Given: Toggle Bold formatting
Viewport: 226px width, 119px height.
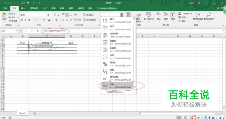Looking at the screenshot, I should click(x=22, y=20).
